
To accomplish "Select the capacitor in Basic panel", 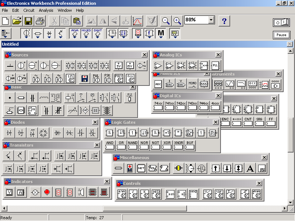I will click(x=32, y=98).
